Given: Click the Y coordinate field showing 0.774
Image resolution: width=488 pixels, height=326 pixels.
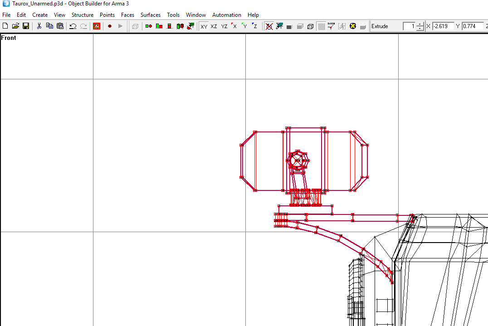Looking at the screenshot, I should point(473,26).
